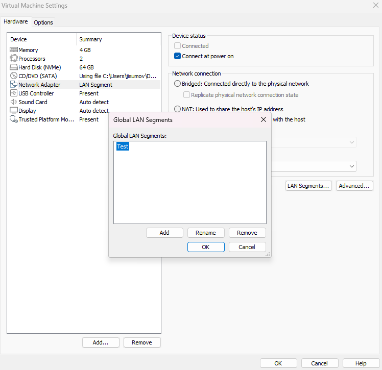Select Auto detect summary for Sound Card
The height and width of the screenshot is (370, 382).
pyautogui.click(x=94, y=102)
